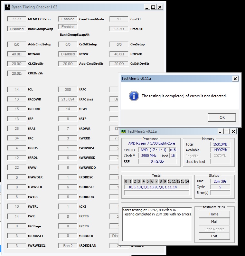
Task: Click the SSE 0 mS/Gb field
Action: (157, 161)
